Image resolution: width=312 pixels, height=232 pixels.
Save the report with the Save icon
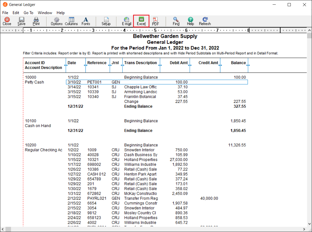pos(21,21)
